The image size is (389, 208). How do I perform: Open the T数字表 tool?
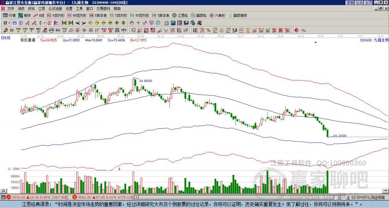tap(161, 15)
